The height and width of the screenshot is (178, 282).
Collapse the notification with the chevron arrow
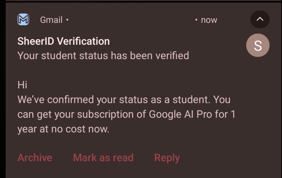click(260, 20)
